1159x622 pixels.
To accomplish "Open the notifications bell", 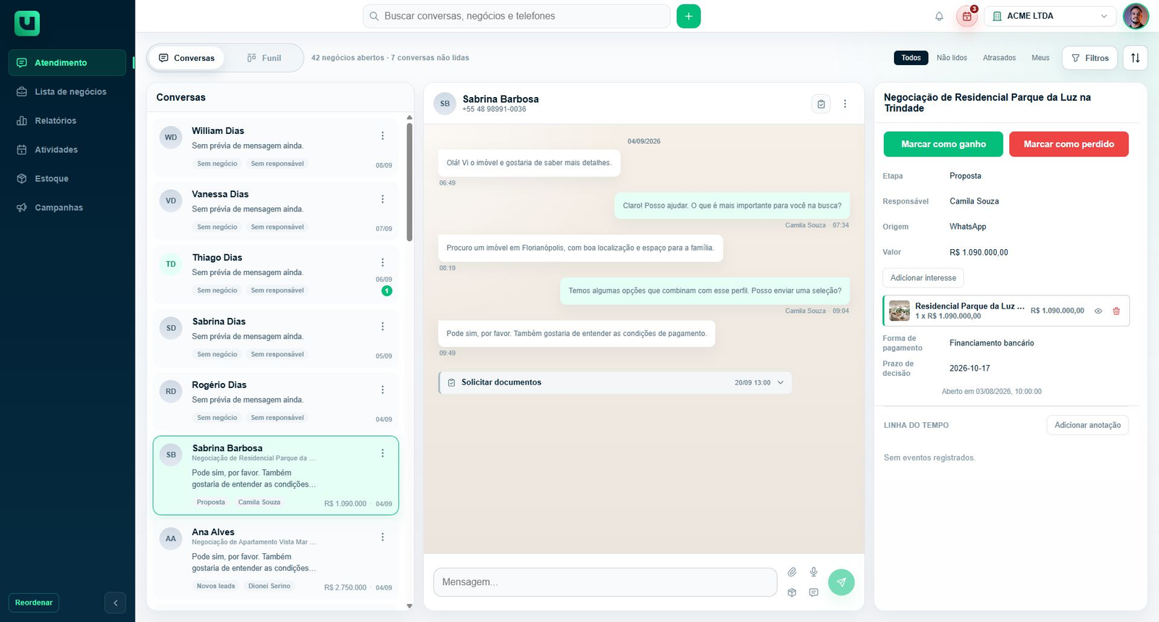I will (939, 16).
